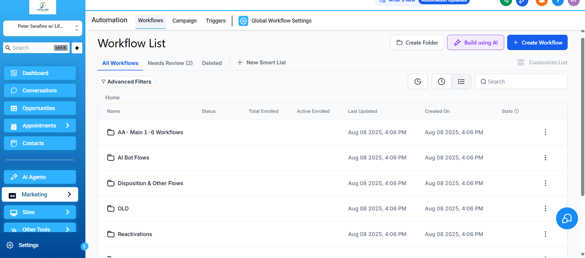Click the Create Workflow button

click(x=537, y=43)
